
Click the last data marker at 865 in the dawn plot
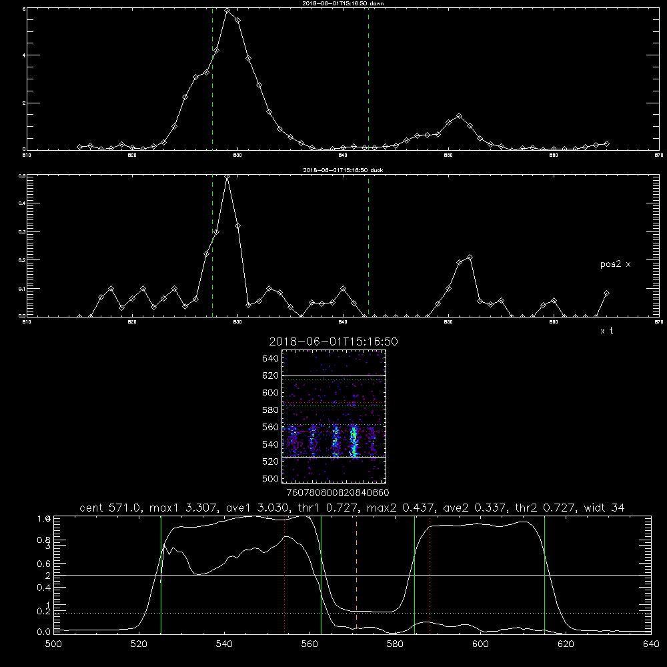coord(606,144)
